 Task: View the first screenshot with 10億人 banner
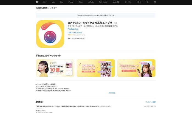(x=55, y=68)
